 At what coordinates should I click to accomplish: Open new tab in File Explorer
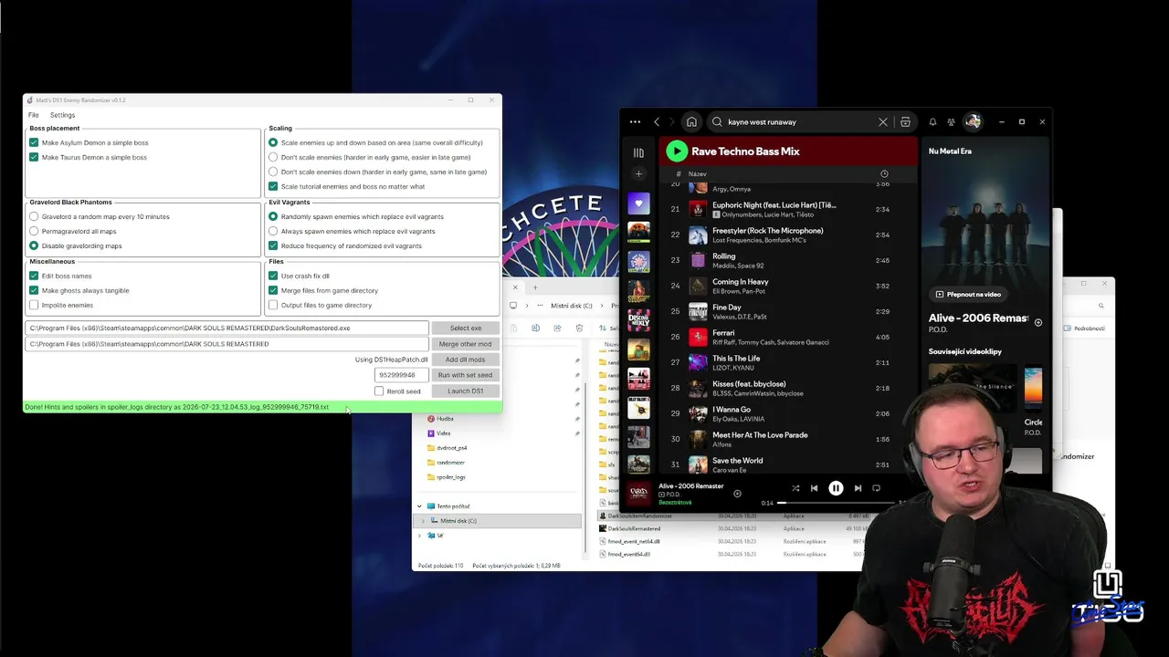535,287
